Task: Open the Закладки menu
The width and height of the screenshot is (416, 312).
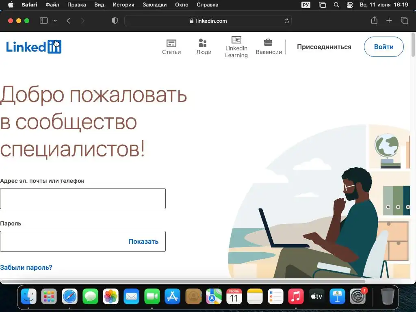Action: [x=155, y=5]
